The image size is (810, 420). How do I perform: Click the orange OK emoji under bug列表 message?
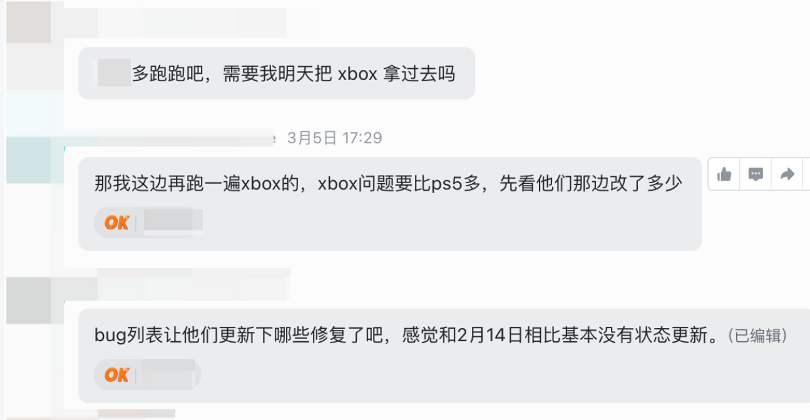[116, 374]
